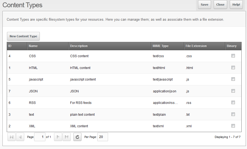Go to next page of grid
The width and height of the screenshot is (247, 149).
coord(58,137)
